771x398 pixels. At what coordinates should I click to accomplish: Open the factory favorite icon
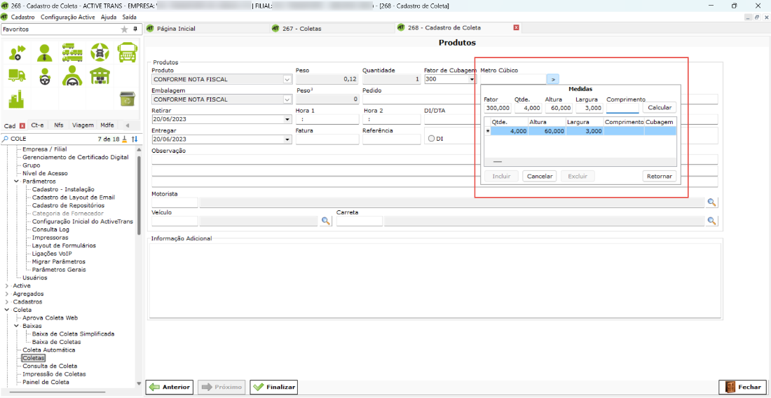point(18,99)
